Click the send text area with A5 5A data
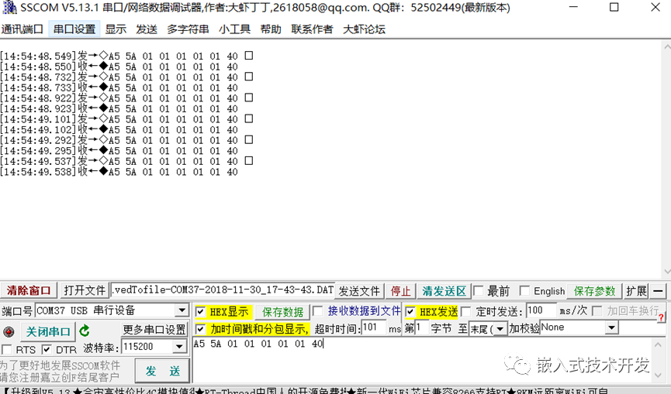Image resolution: width=671 pixels, height=394 pixels. [421, 360]
